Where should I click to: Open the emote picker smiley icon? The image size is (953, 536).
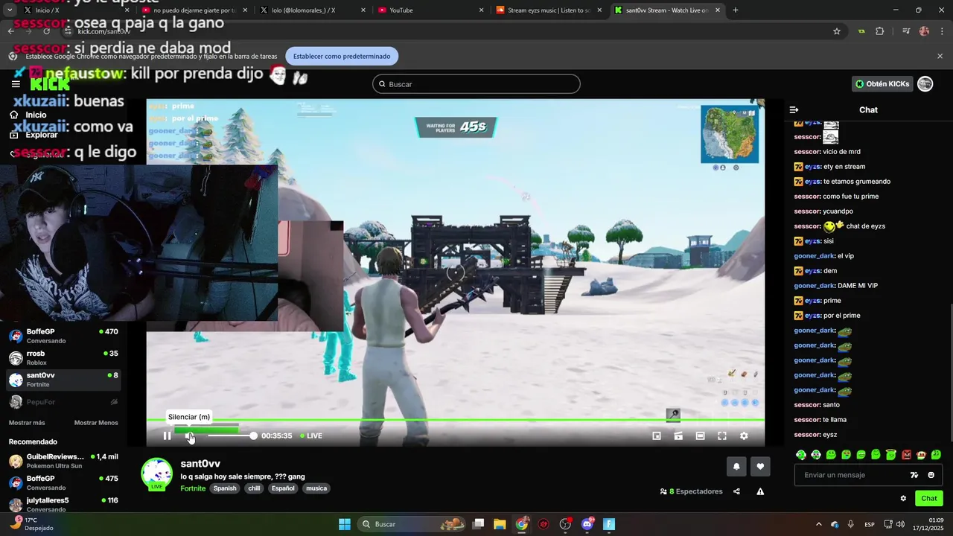pos(931,475)
